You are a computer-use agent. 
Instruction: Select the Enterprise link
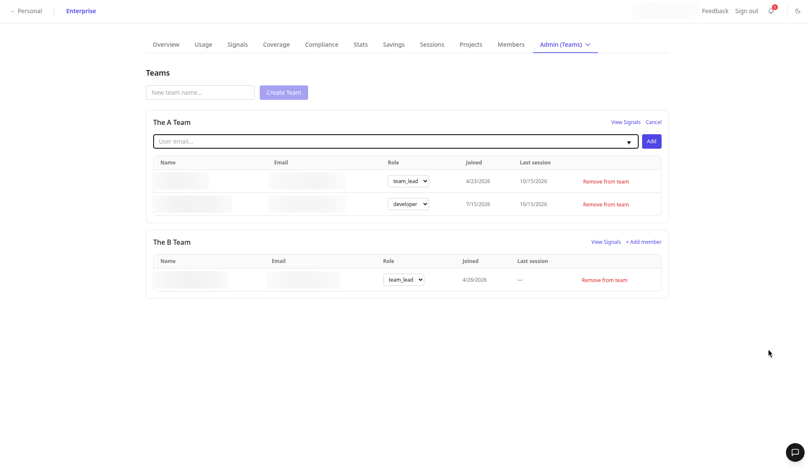[x=81, y=11]
